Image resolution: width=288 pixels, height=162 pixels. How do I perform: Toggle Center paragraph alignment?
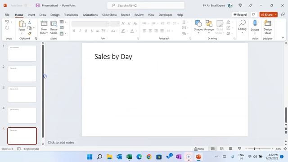(x=150, y=31)
